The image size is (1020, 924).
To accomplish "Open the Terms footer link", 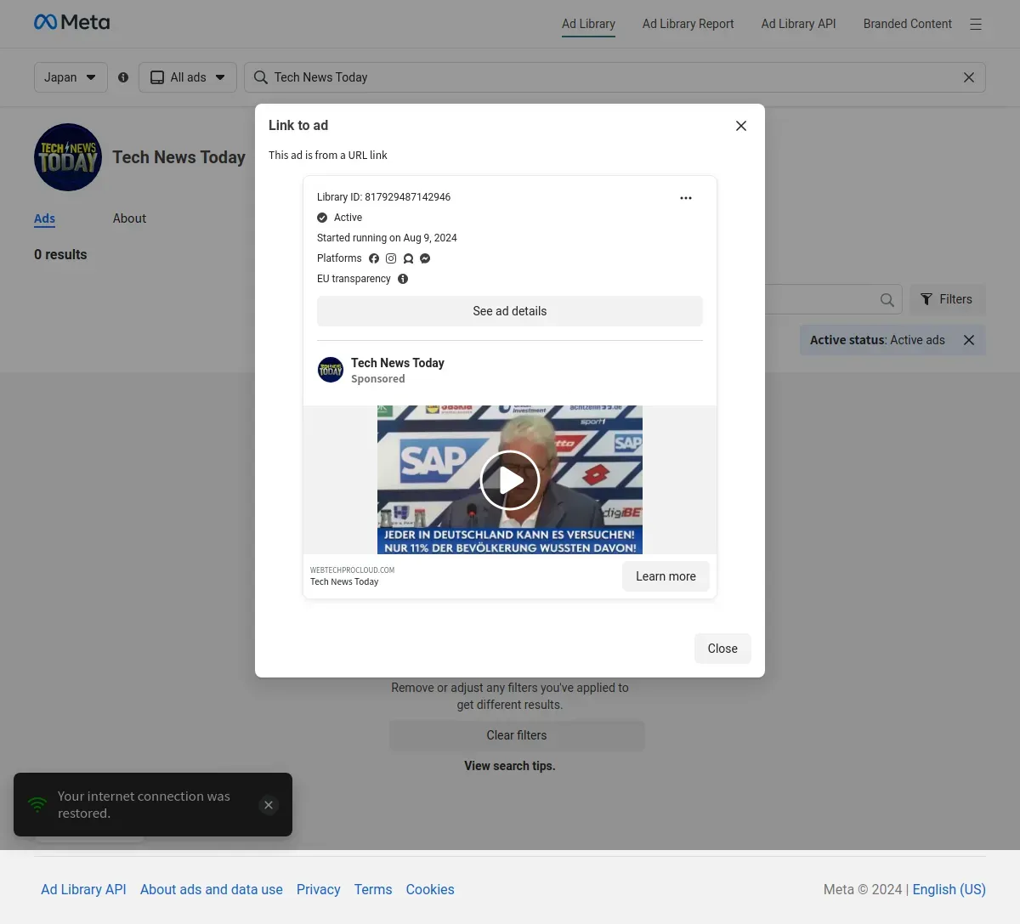I will (x=373, y=889).
